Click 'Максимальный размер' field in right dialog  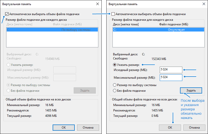pos(171,77)
